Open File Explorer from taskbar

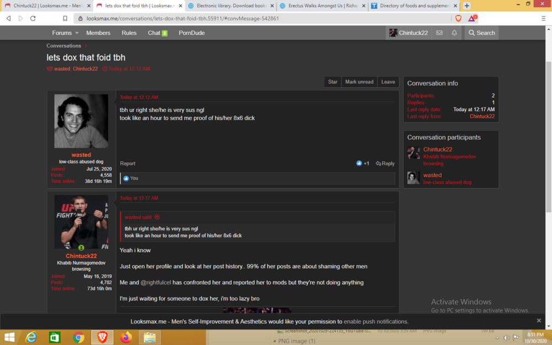pos(150,337)
